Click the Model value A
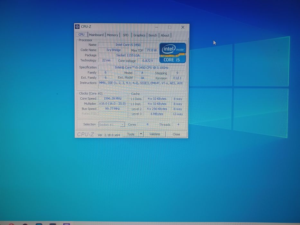Screen dimensions: 300x225 pyautogui.click(x=142, y=73)
